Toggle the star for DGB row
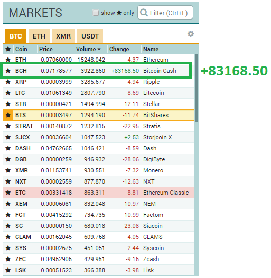 pyautogui.click(x=8, y=159)
